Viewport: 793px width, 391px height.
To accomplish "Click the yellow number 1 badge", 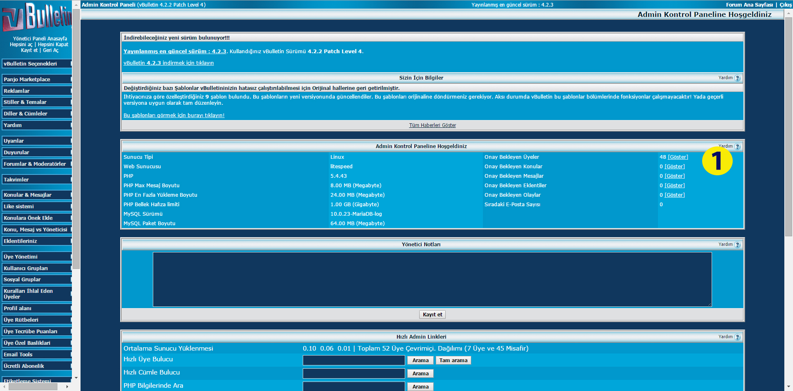I will point(717,161).
